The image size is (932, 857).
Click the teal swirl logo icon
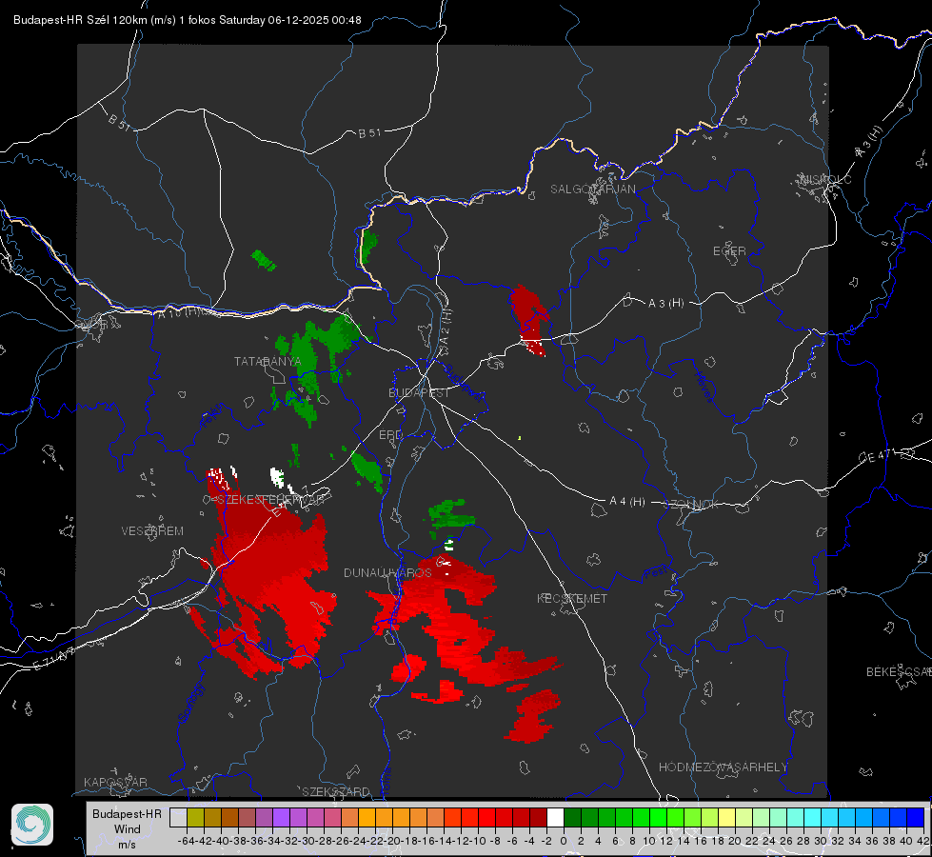point(32,825)
